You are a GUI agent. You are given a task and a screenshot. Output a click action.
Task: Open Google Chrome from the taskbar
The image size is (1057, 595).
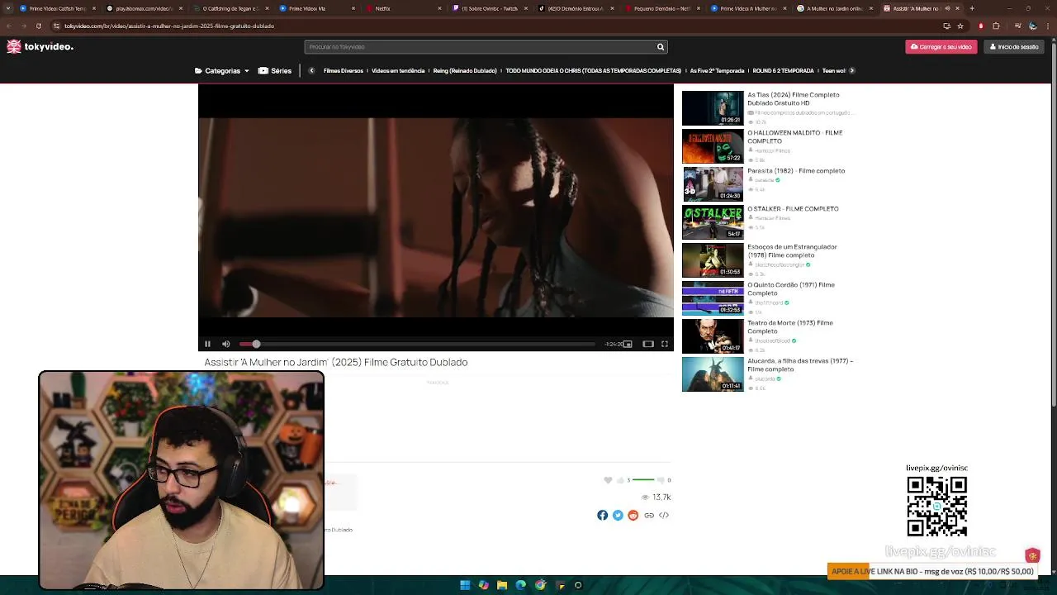point(540,585)
